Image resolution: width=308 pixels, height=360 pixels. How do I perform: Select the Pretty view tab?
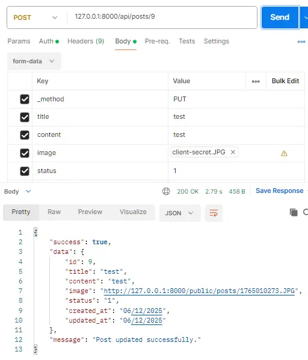pyautogui.click(x=21, y=212)
